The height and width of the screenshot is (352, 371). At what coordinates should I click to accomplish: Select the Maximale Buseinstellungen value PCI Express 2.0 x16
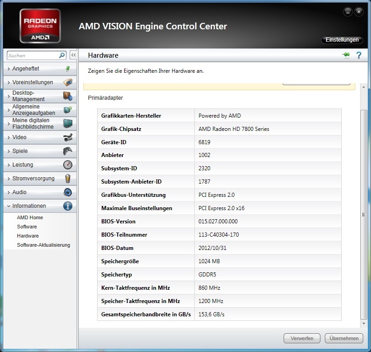(x=222, y=208)
